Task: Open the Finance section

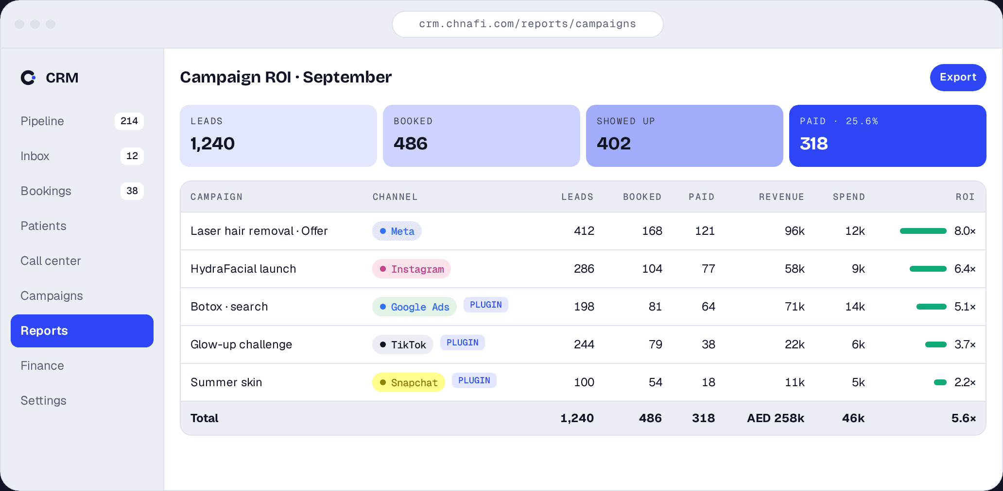Action: (82, 366)
